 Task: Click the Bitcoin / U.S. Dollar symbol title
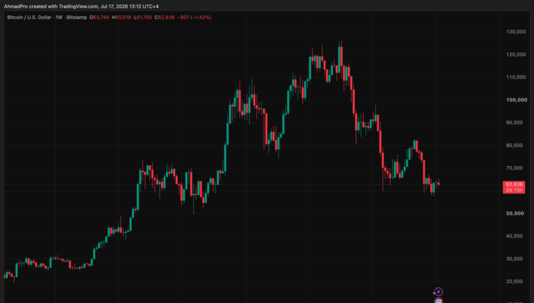click(29, 17)
